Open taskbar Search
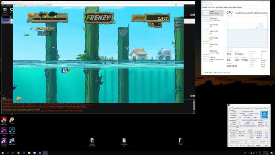Screen dimensions: 275x155 (8, 153)
